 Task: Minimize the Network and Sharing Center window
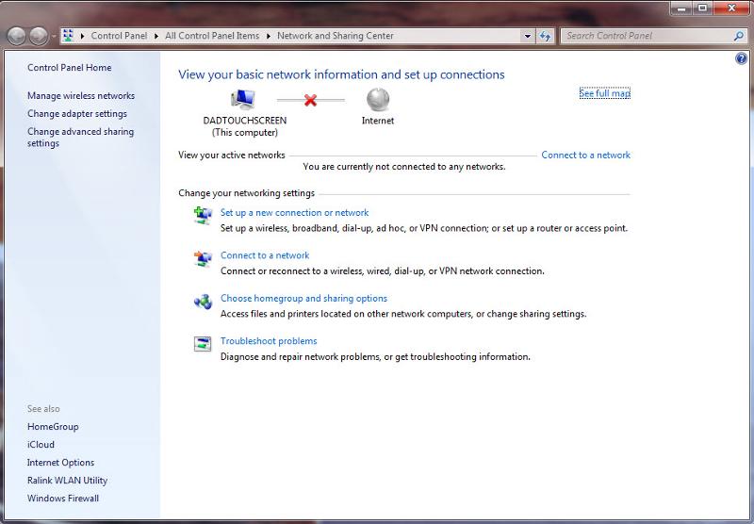click(680, 8)
